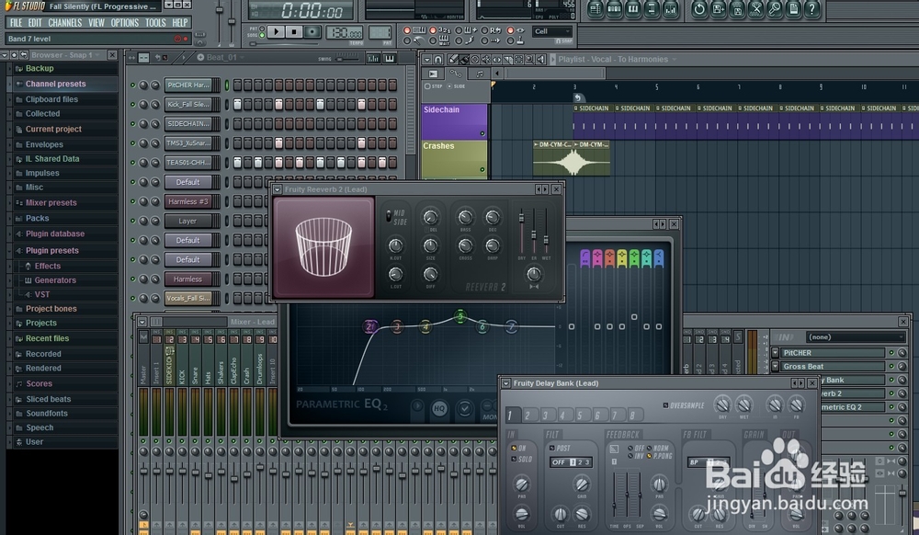
Task: Click the 3D cup display in Reeverb 2
Action: point(323,247)
